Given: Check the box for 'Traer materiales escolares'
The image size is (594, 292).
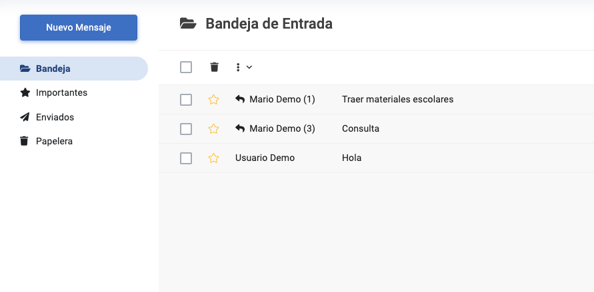Looking at the screenshot, I should click(x=186, y=100).
